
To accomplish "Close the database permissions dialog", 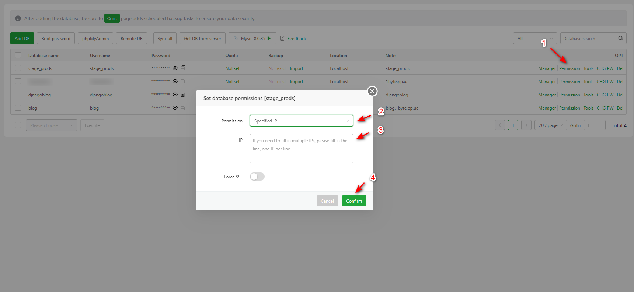I will (x=372, y=91).
